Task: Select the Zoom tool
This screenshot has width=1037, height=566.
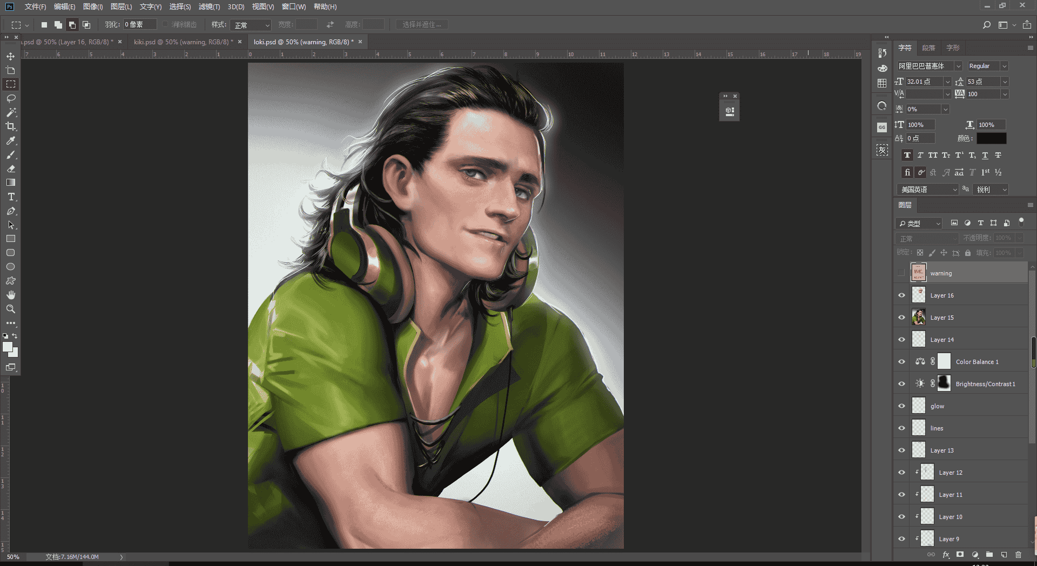Action: pyautogui.click(x=10, y=309)
